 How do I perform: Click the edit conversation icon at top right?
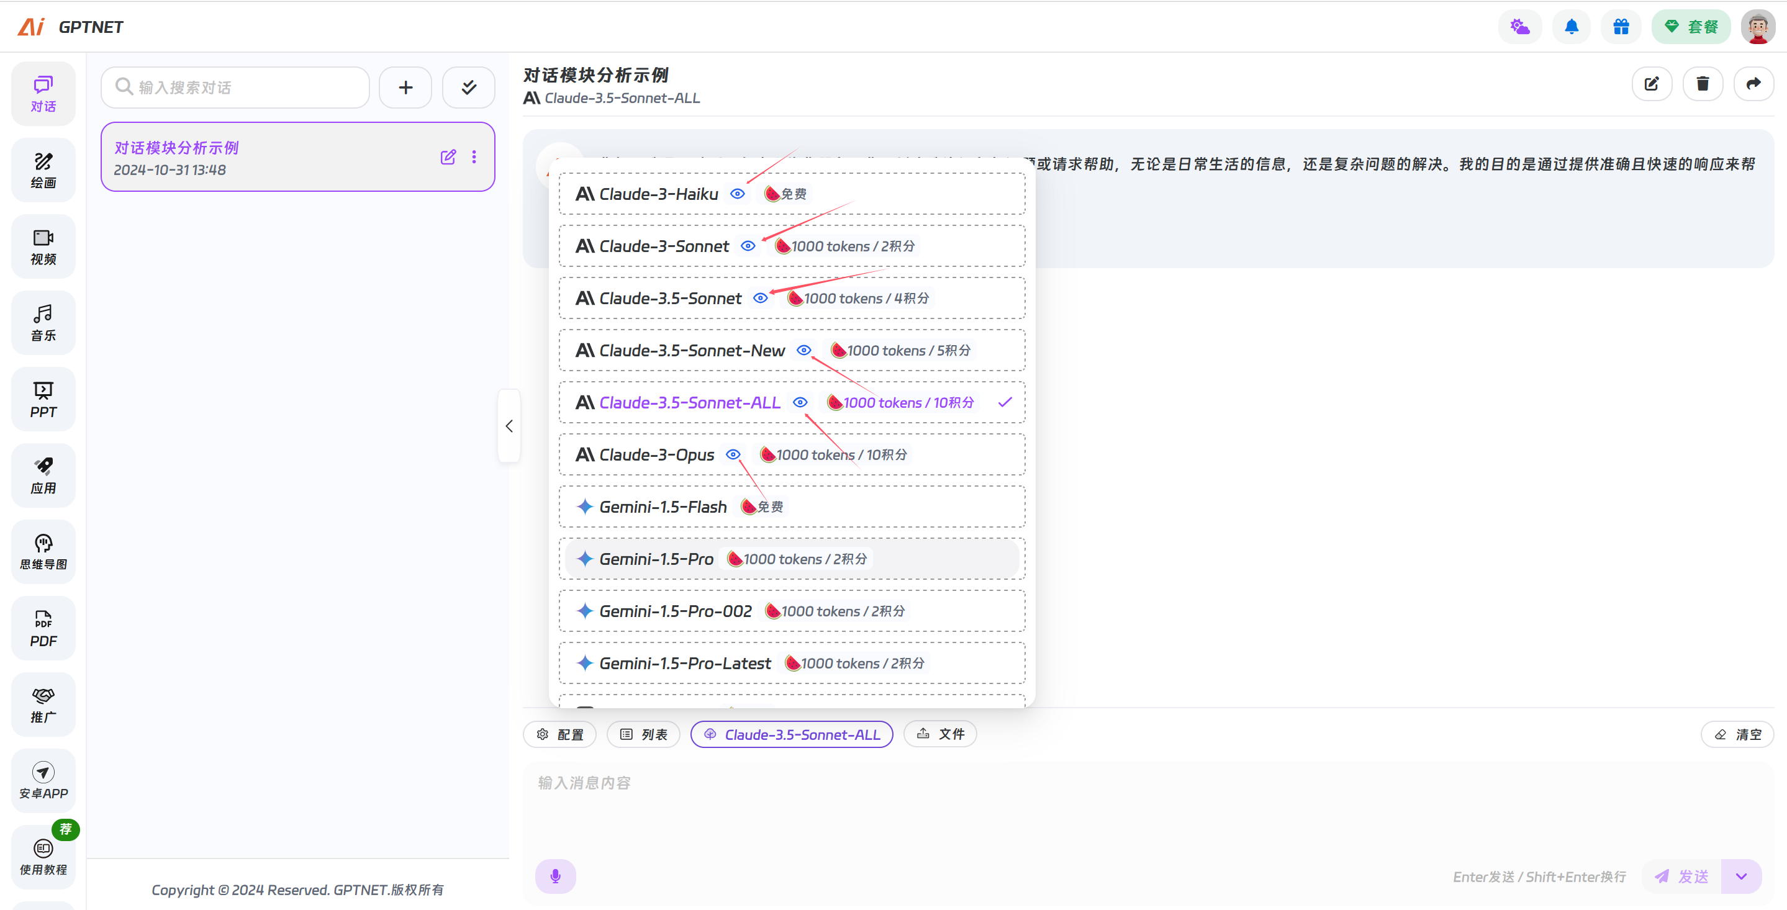click(x=1652, y=84)
